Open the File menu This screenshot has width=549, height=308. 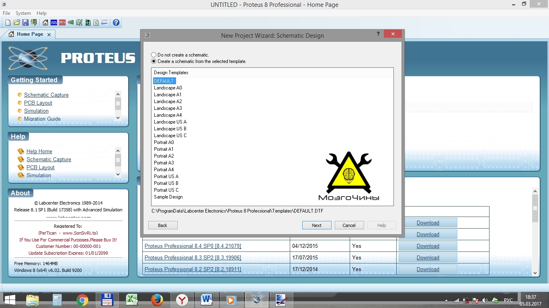tap(6, 13)
